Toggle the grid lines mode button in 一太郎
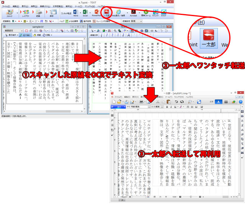 click(x=226, y=102)
